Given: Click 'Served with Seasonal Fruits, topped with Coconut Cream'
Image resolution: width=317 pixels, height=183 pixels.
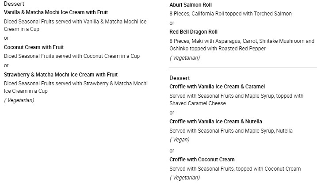Looking at the screenshot, I should (235, 169).
